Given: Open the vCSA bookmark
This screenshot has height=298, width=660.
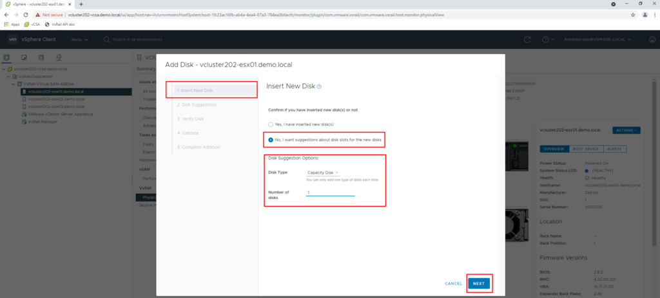Looking at the screenshot, I should point(32,24).
